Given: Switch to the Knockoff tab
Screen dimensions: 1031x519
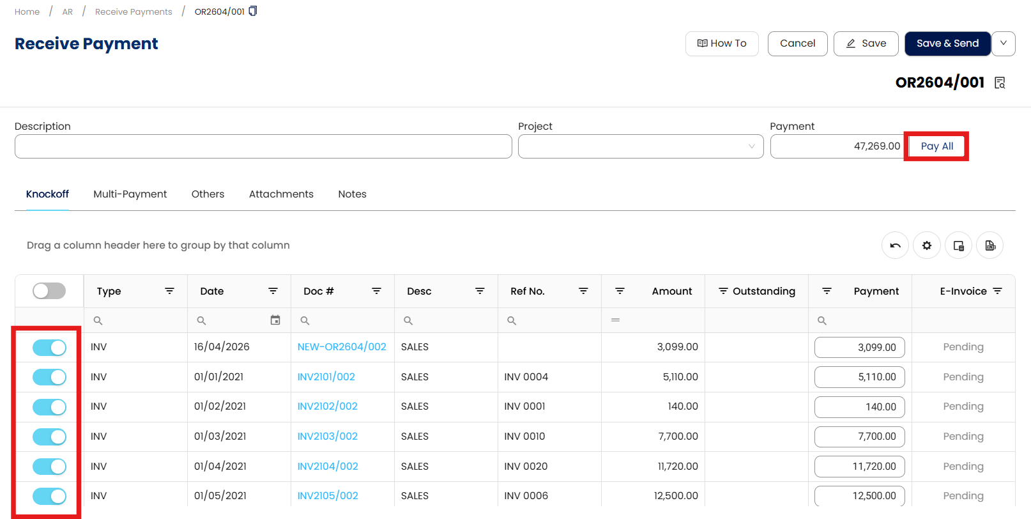Looking at the screenshot, I should click(x=47, y=194).
